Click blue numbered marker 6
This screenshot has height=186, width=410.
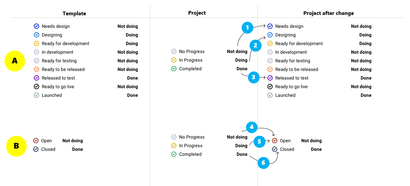coord(263,163)
